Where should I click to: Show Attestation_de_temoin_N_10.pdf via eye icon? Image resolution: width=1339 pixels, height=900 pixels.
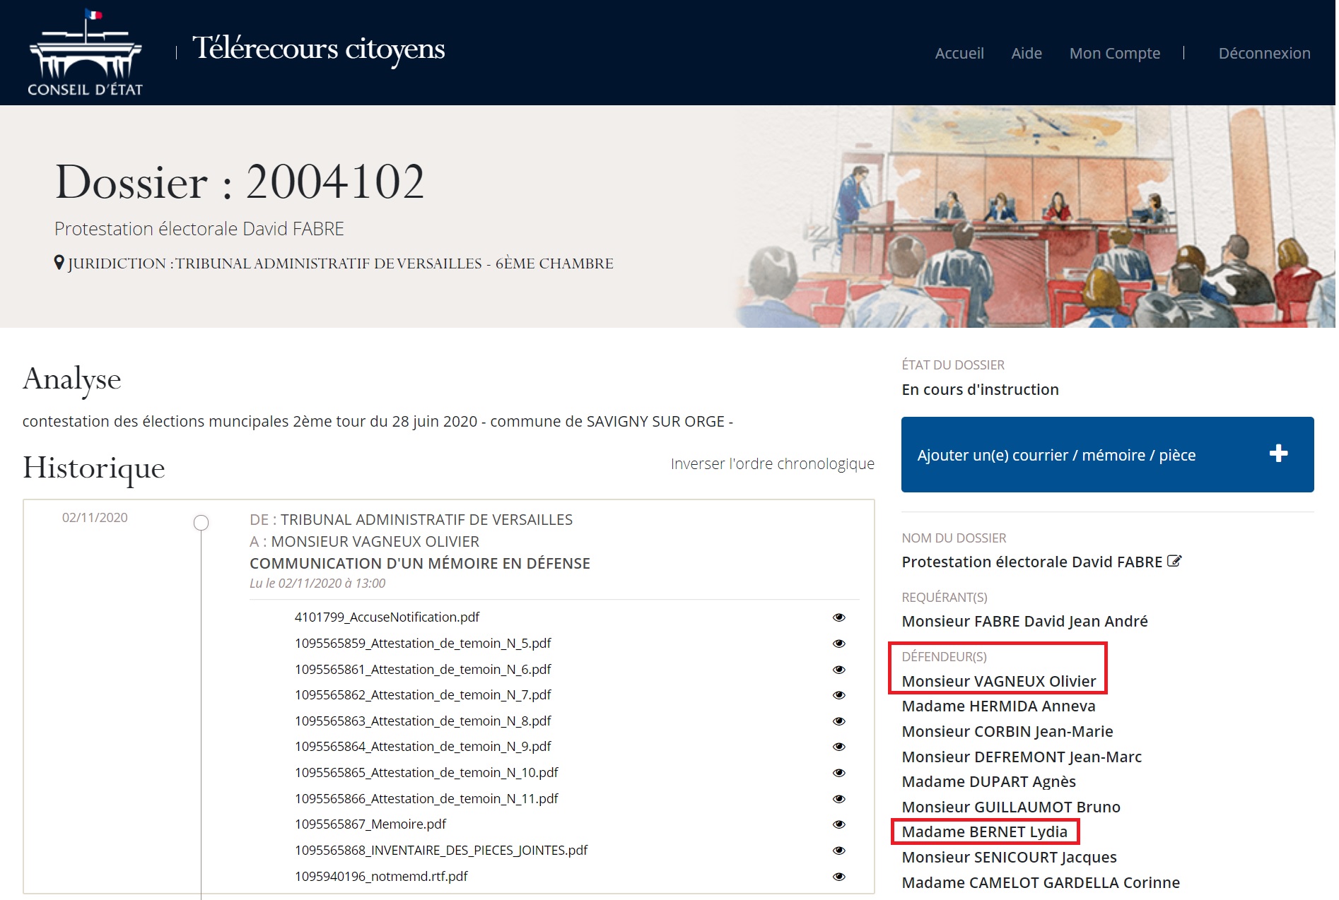839,773
